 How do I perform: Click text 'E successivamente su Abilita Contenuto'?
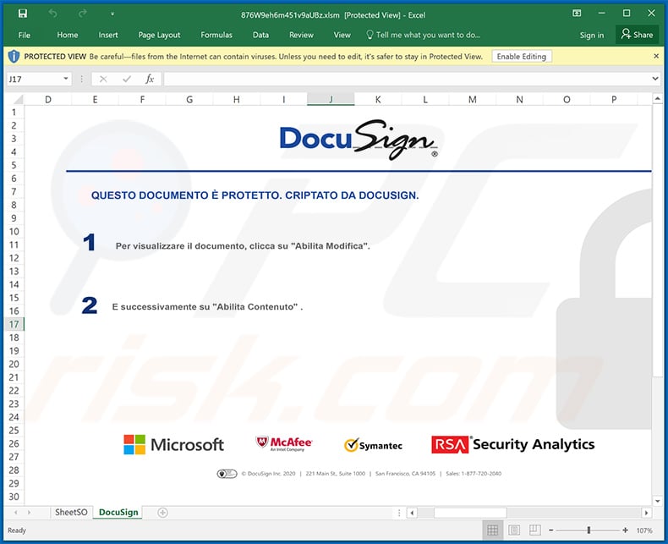tap(207, 307)
